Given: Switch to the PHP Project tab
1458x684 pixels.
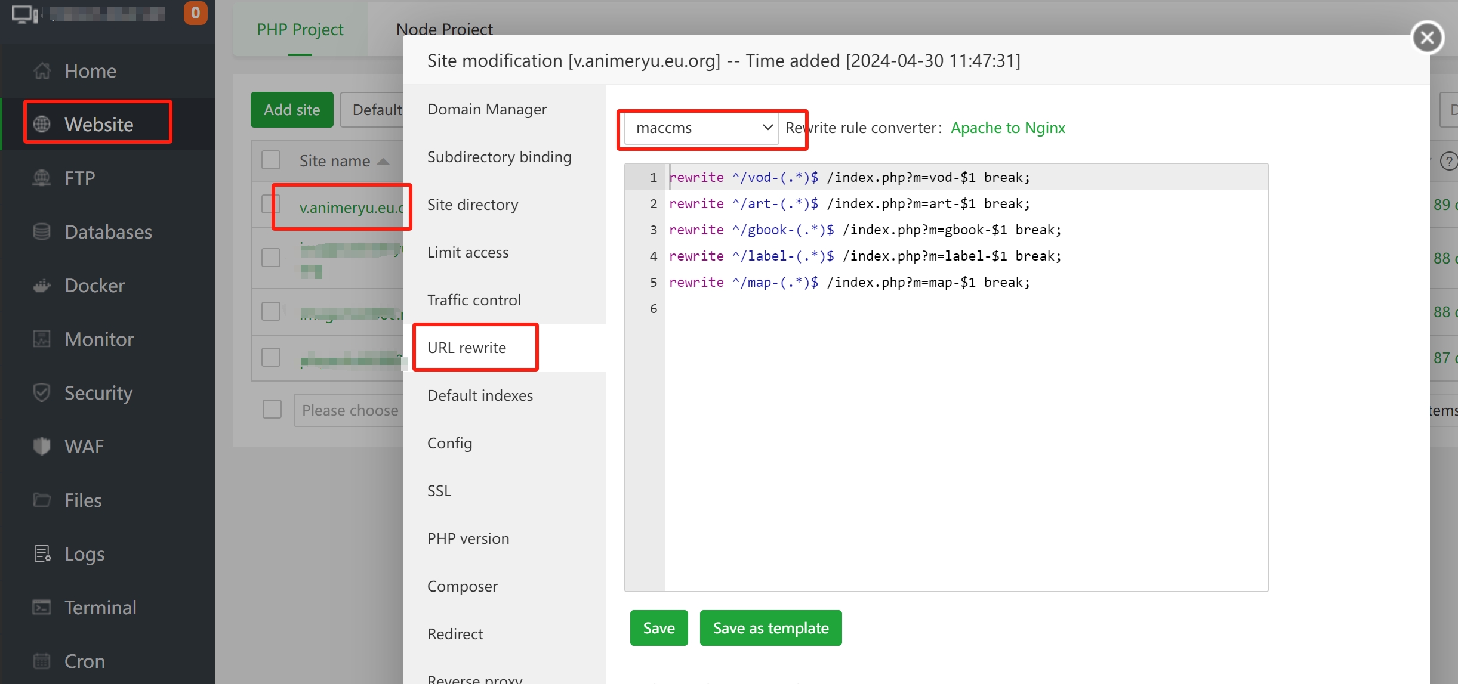Looking at the screenshot, I should 300,29.
